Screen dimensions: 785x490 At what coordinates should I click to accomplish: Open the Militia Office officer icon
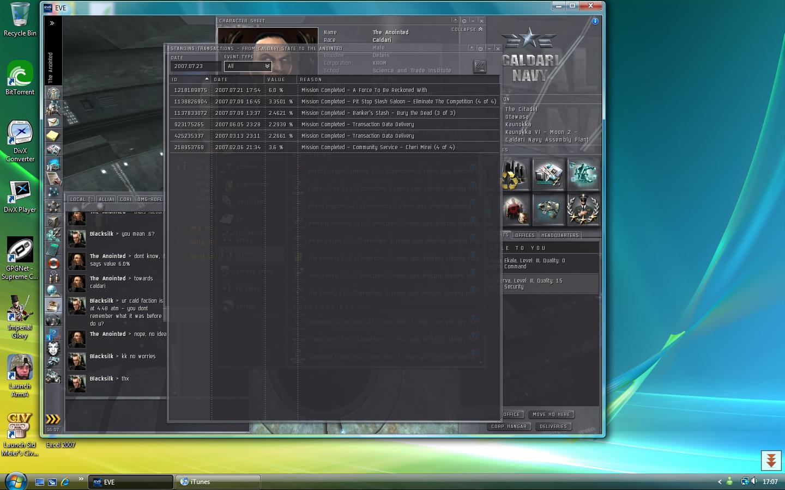point(583,209)
